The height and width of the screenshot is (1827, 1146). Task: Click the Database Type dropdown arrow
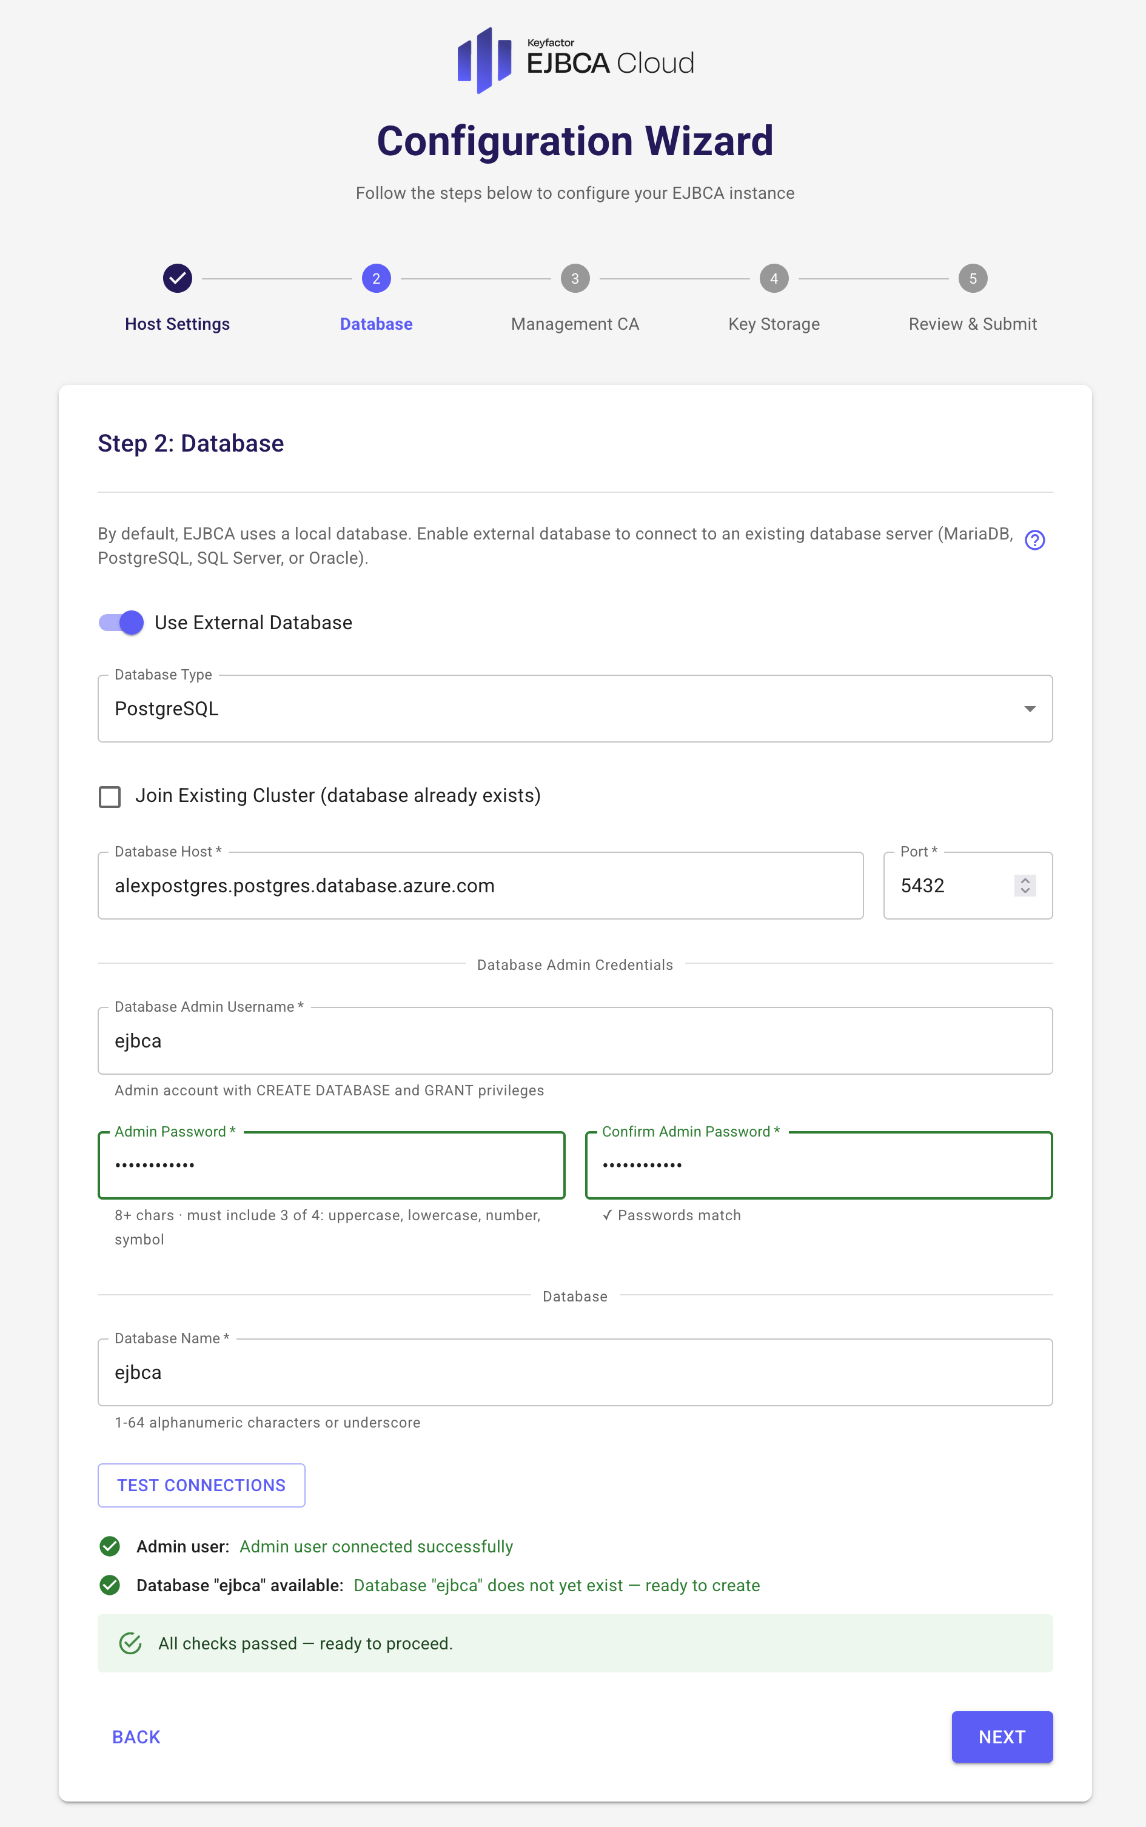(1030, 709)
